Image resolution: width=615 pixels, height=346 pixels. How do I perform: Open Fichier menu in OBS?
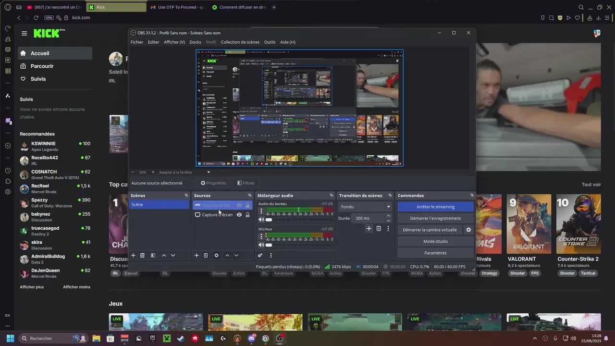click(x=137, y=42)
